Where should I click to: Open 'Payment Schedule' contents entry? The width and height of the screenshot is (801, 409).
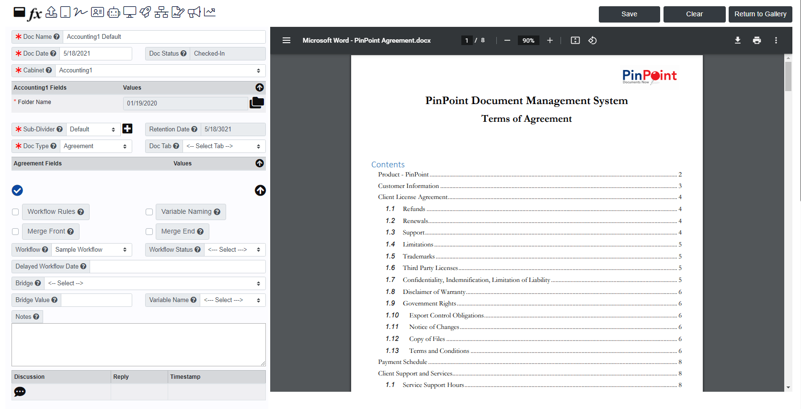pos(529,362)
